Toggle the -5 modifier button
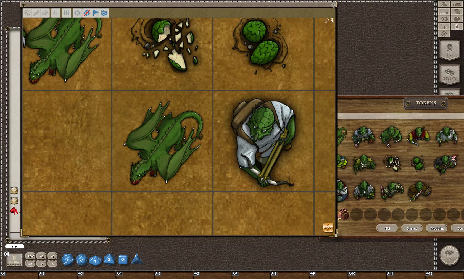 coord(52,264)
